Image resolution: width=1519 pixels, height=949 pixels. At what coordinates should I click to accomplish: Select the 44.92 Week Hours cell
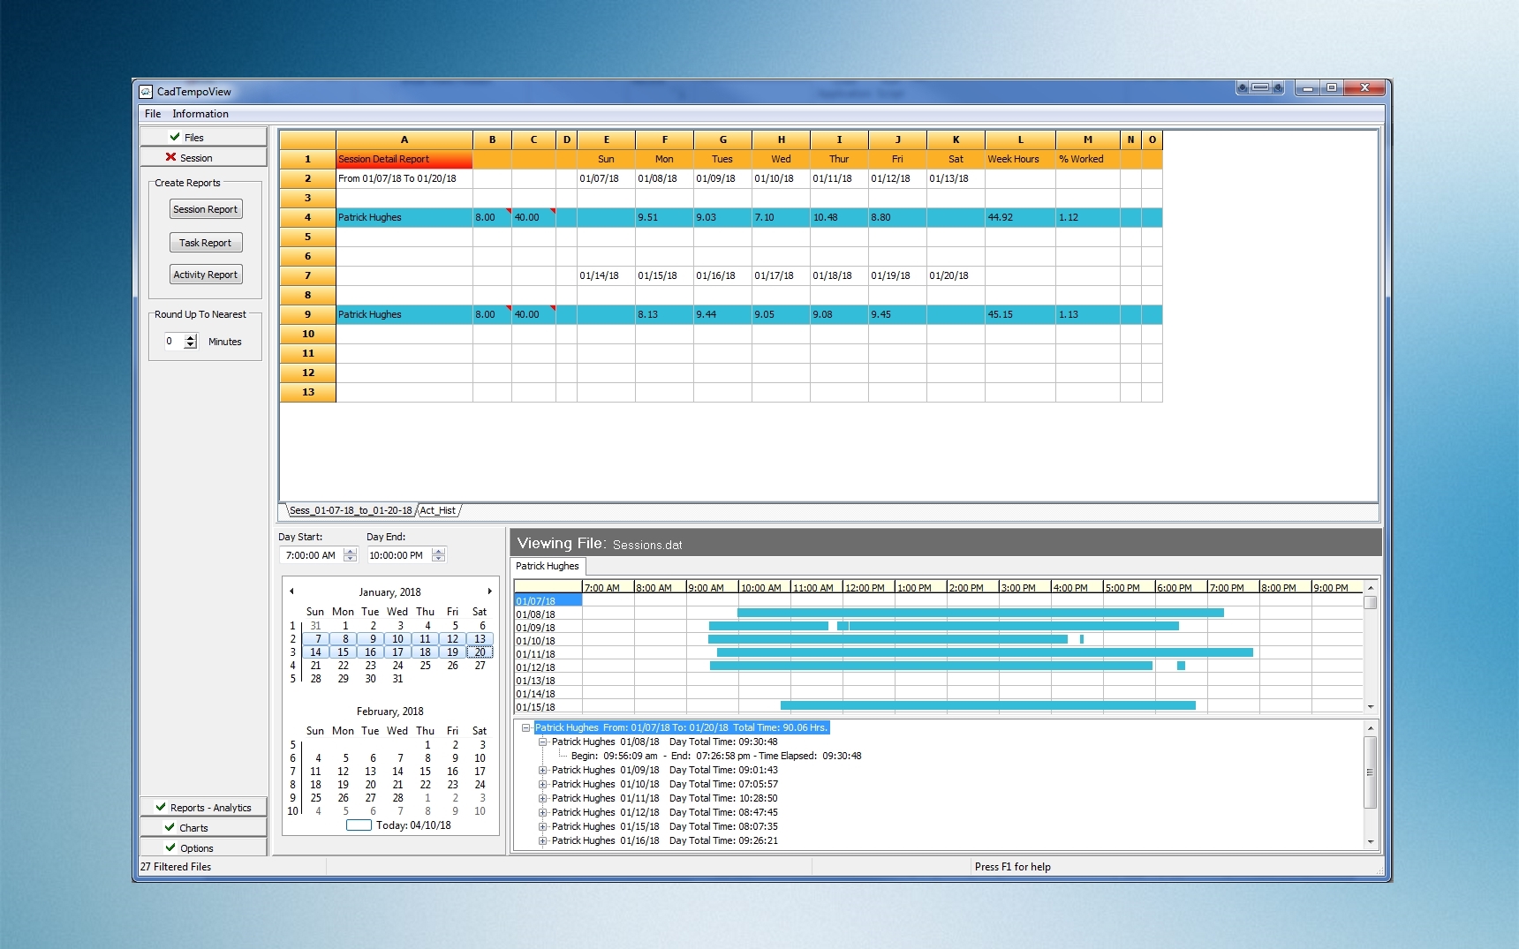pos(1020,217)
